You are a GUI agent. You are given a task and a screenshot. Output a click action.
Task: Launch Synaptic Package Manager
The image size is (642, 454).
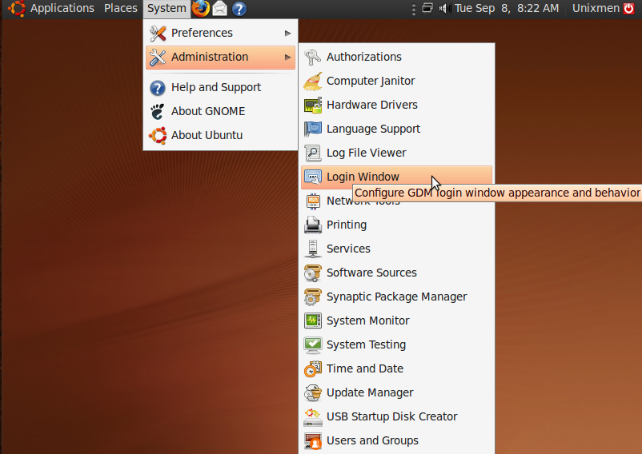396,297
